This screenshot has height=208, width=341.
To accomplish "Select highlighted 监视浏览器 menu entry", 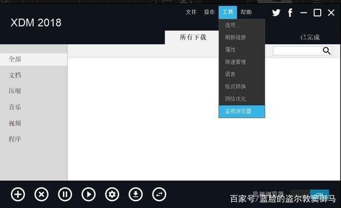I will pyautogui.click(x=241, y=111).
